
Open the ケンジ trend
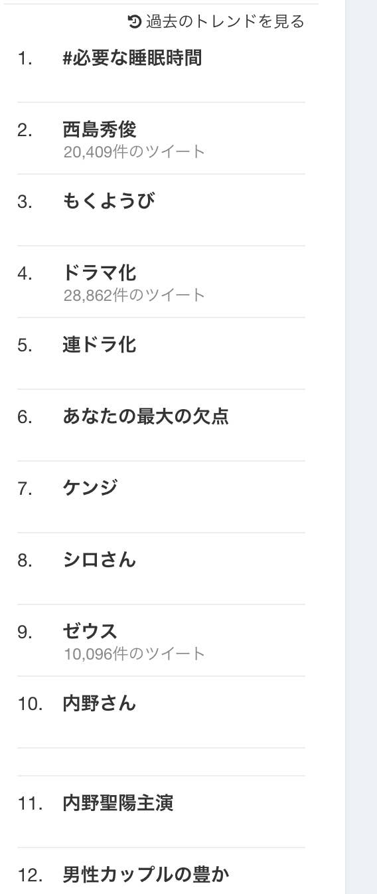point(90,488)
